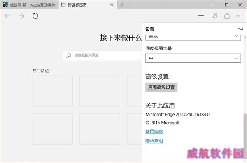Click the settings pane scrollbar thumb
The width and height of the screenshot is (247, 163).
(x=245, y=137)
